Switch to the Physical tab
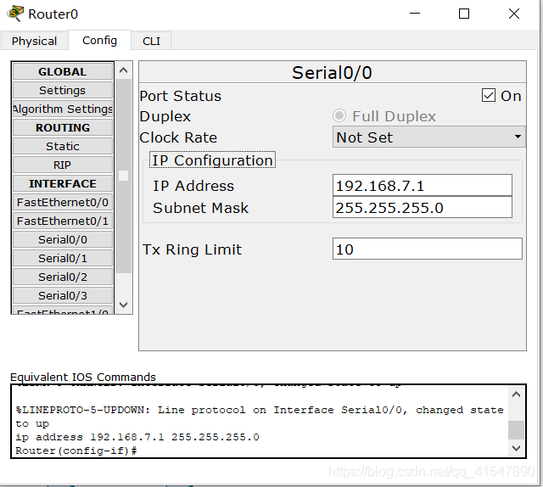Screen dimensions: 543x487 pyautogui.click(x=34, y=41)
